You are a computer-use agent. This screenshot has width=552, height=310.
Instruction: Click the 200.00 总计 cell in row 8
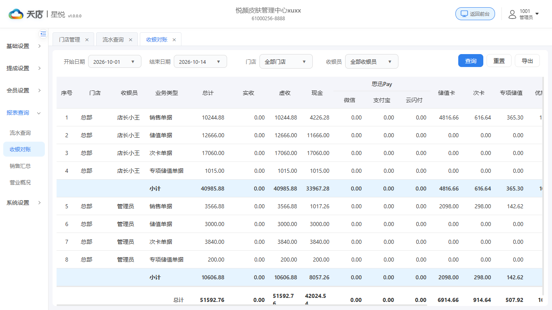216,260
